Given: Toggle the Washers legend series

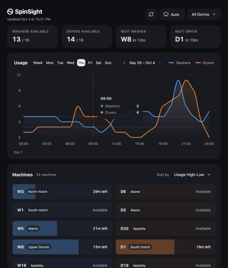Looking at the screenshot, I should tap(180, 63).
